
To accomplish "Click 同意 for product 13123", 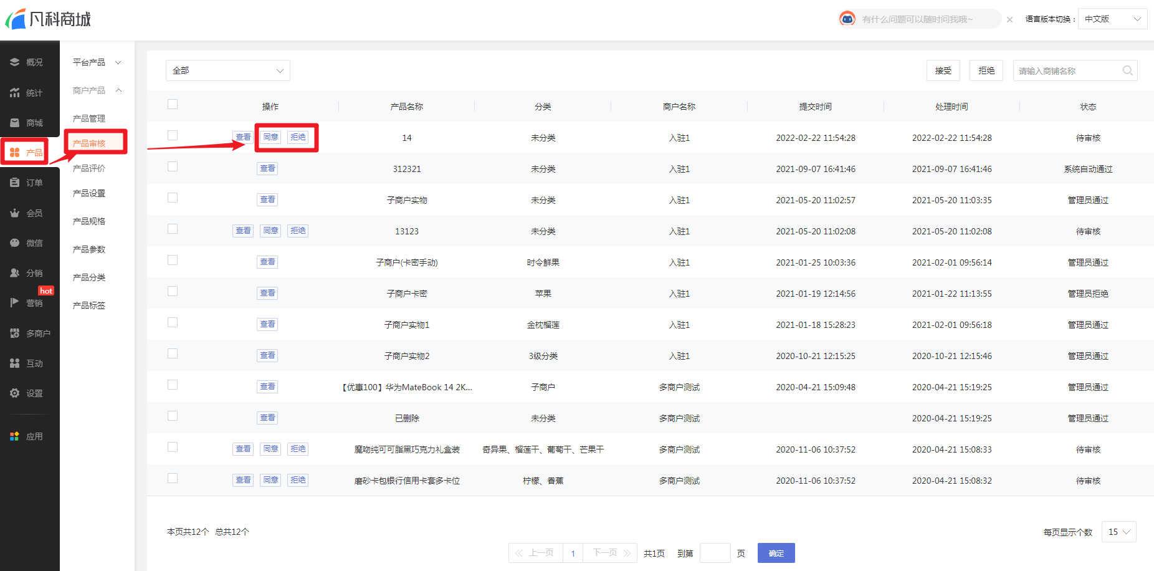I will [x=270, y=231].
